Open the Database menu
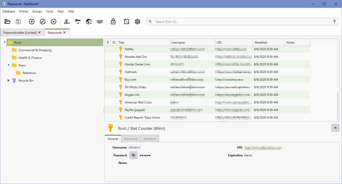The height and width of the screenshot is (184, 342). [9, 11]
